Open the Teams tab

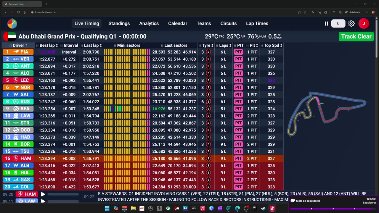pos(204,24)
